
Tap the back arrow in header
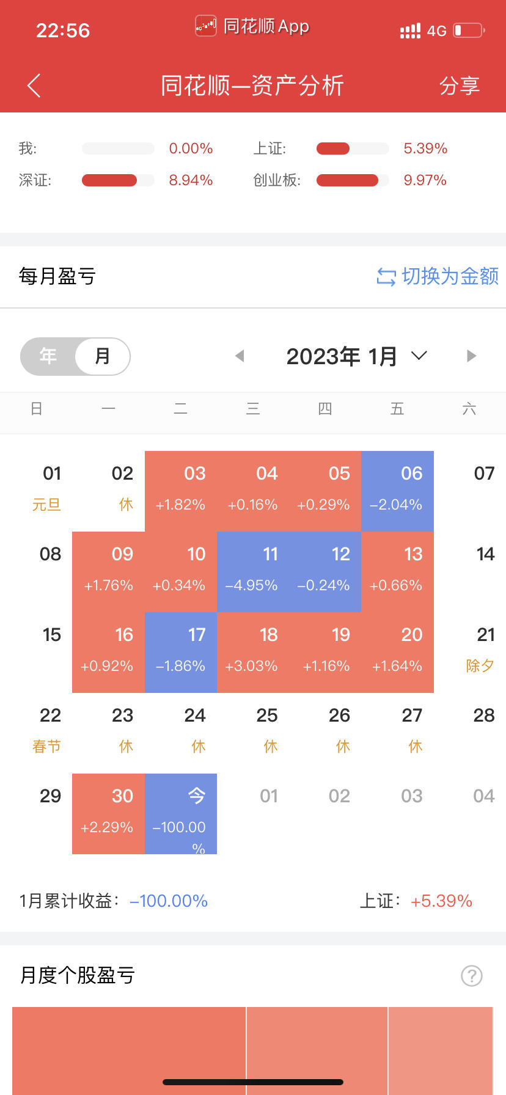(x=34, y=86)
